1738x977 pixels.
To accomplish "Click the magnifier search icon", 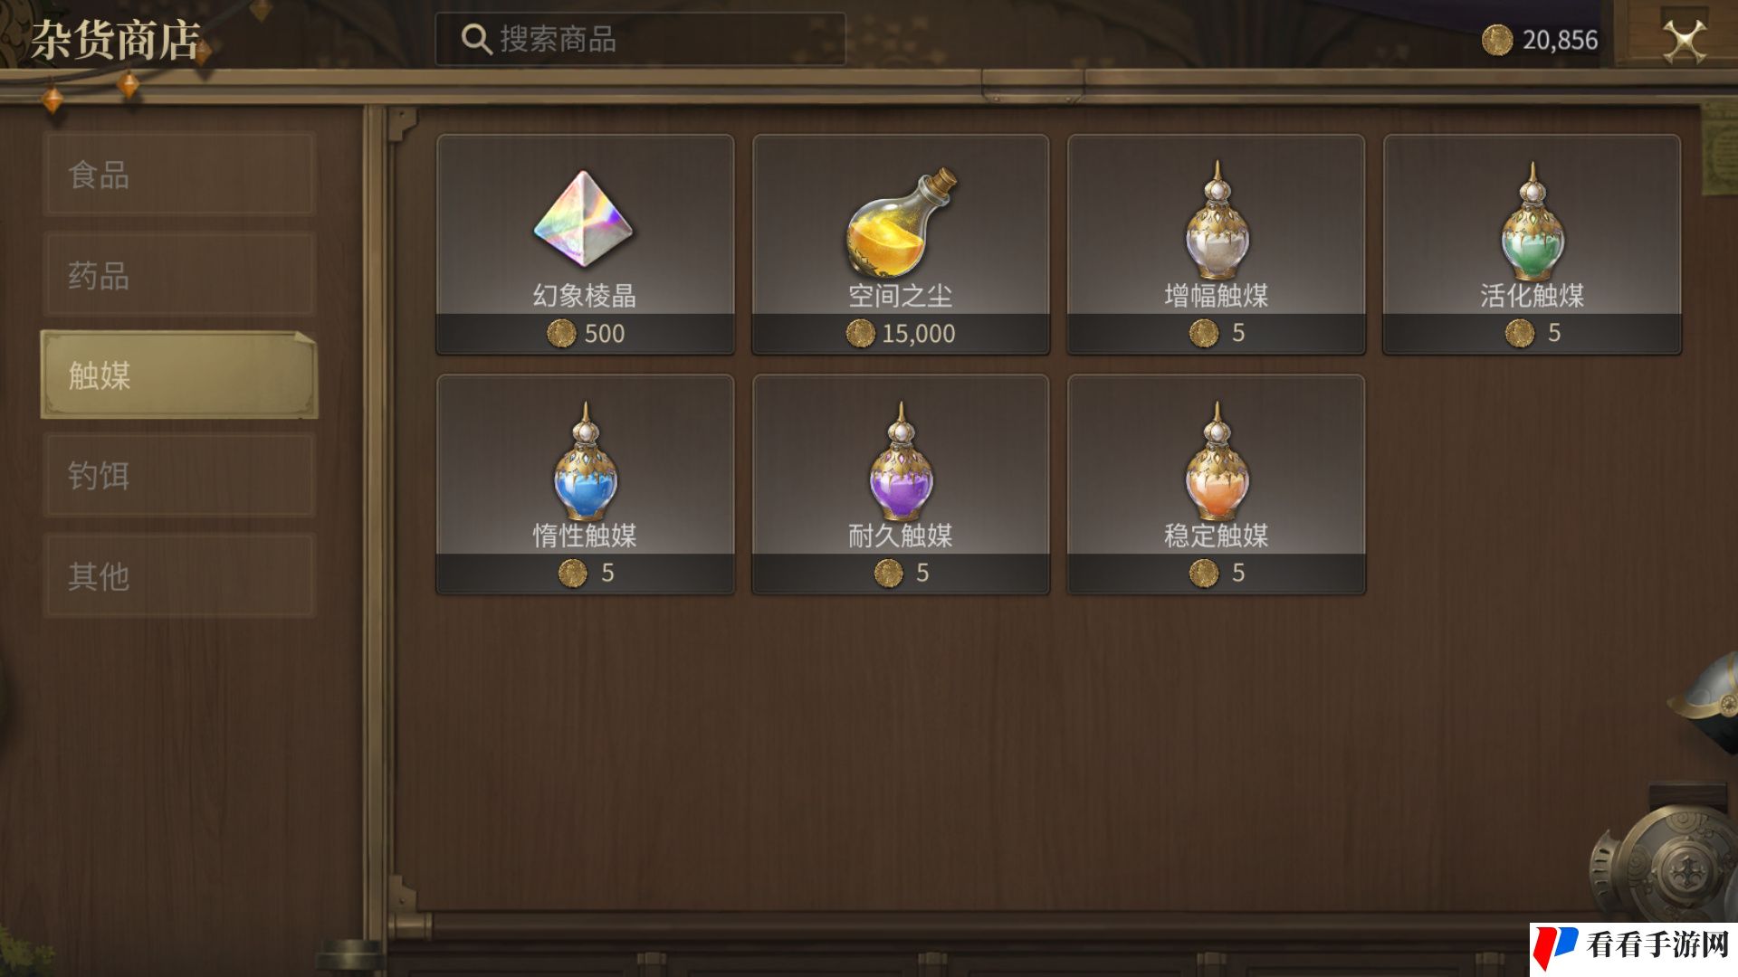I will pos(476,39).
